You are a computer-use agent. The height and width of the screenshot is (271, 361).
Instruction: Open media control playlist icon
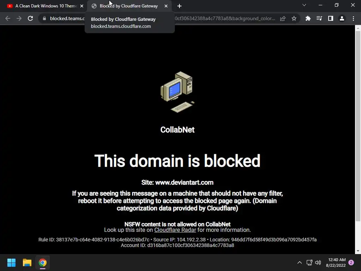pyautogui.click(x=319, y=18)
